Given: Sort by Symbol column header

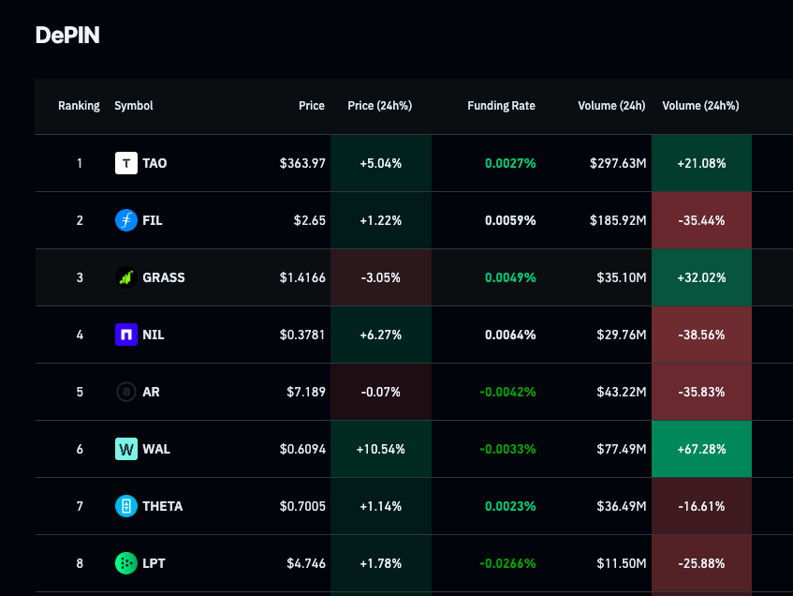Looking at the screenshot, I should tap(134, 106).
